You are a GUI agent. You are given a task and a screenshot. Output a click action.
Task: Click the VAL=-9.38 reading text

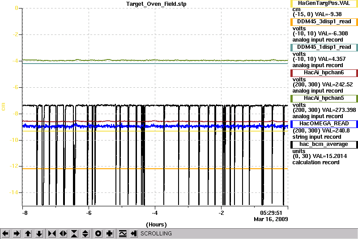[328, 14]
